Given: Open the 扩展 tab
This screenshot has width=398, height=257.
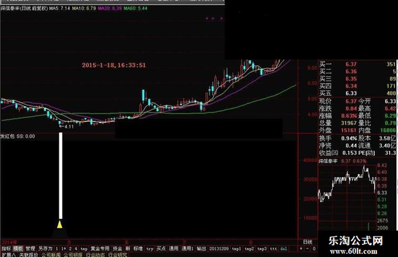Looking at the screenshot, I should click(8, 254).
